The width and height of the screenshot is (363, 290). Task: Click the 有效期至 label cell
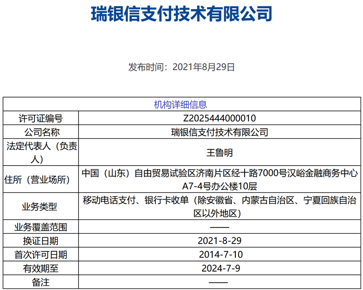[41, 269]
